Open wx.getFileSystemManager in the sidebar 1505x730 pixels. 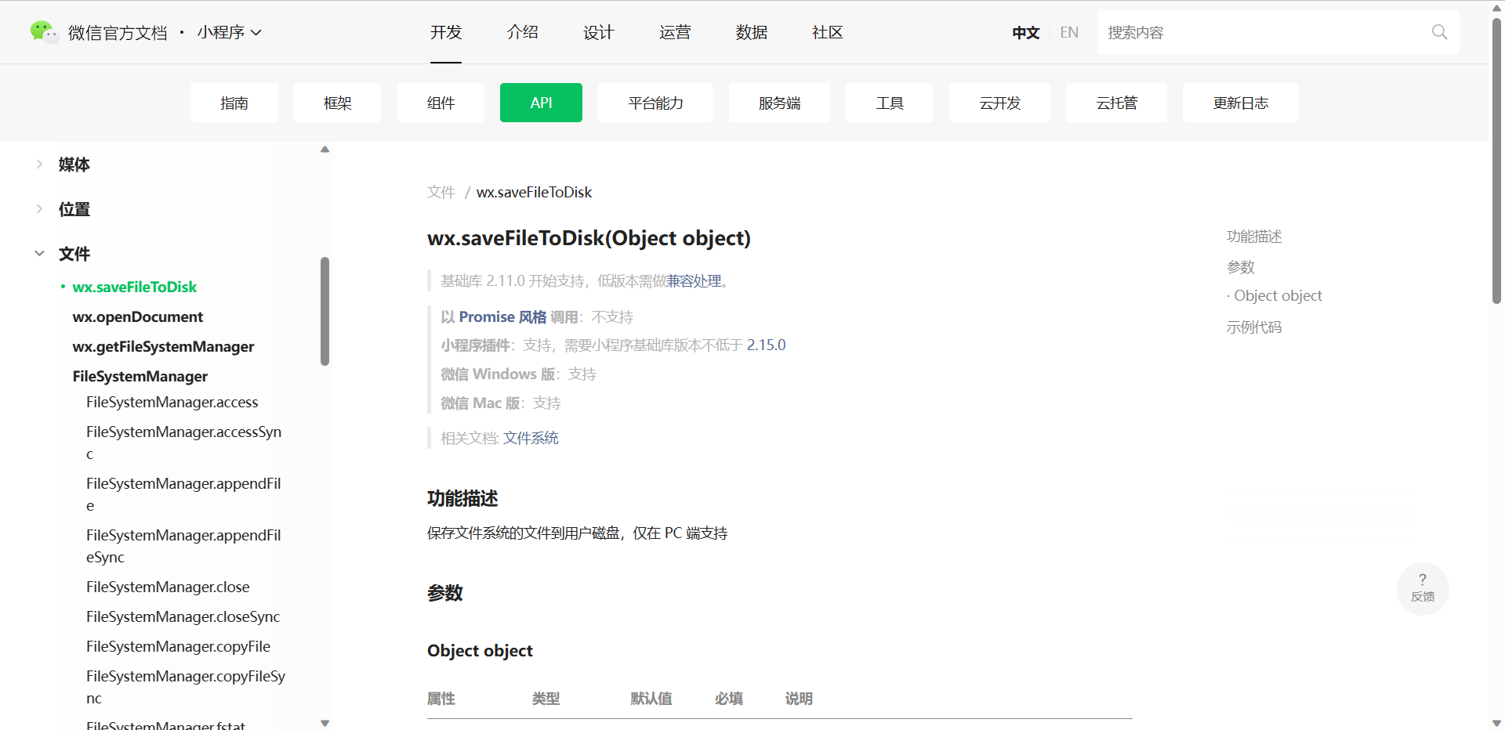click(x=163, y=346)
